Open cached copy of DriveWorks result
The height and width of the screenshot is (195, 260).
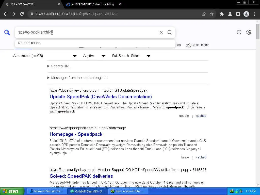[201, 116]
